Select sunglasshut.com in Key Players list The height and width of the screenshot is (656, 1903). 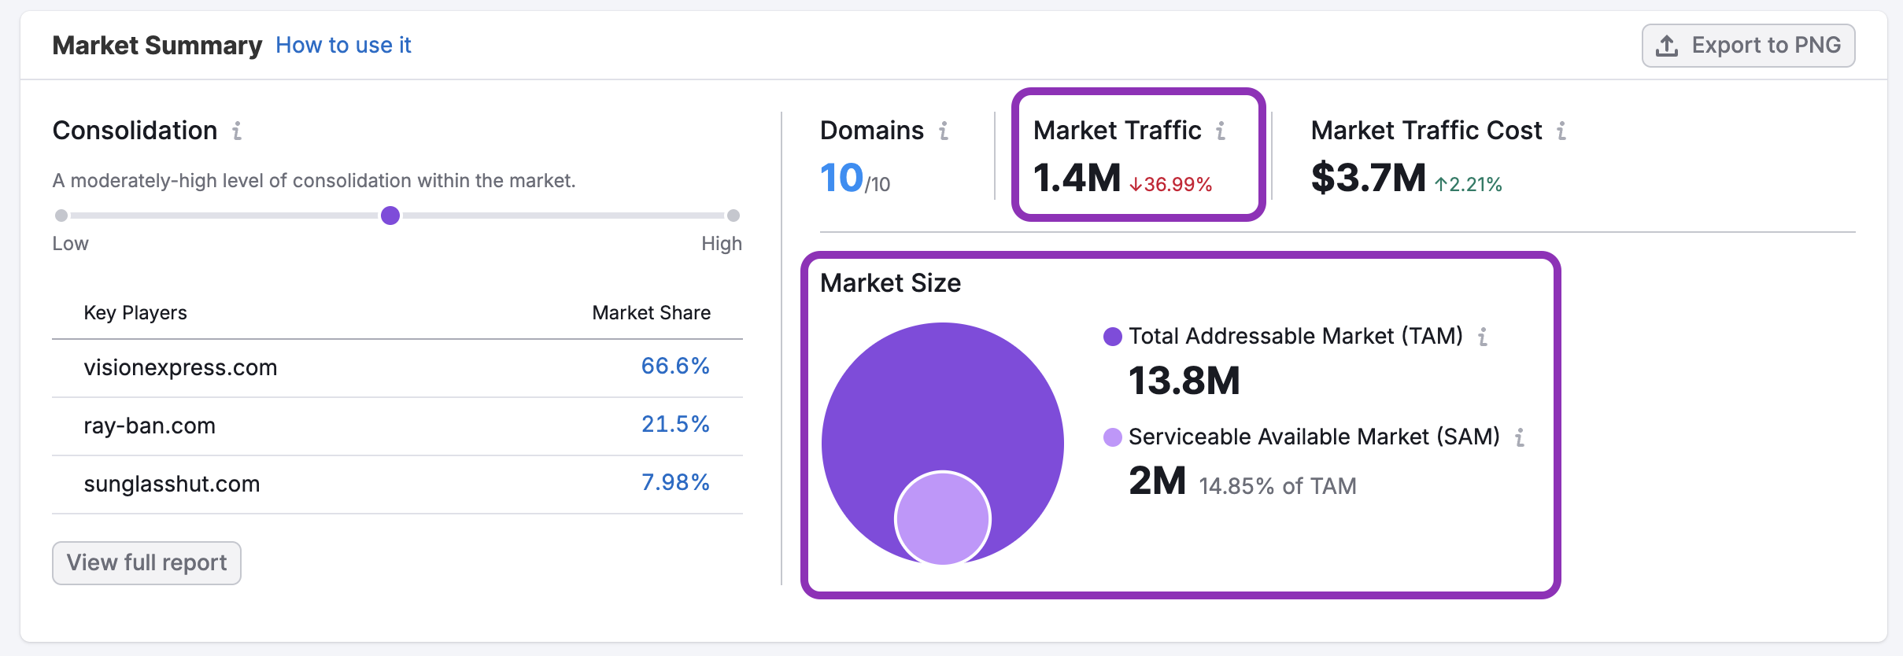click(x=172, y=484)
